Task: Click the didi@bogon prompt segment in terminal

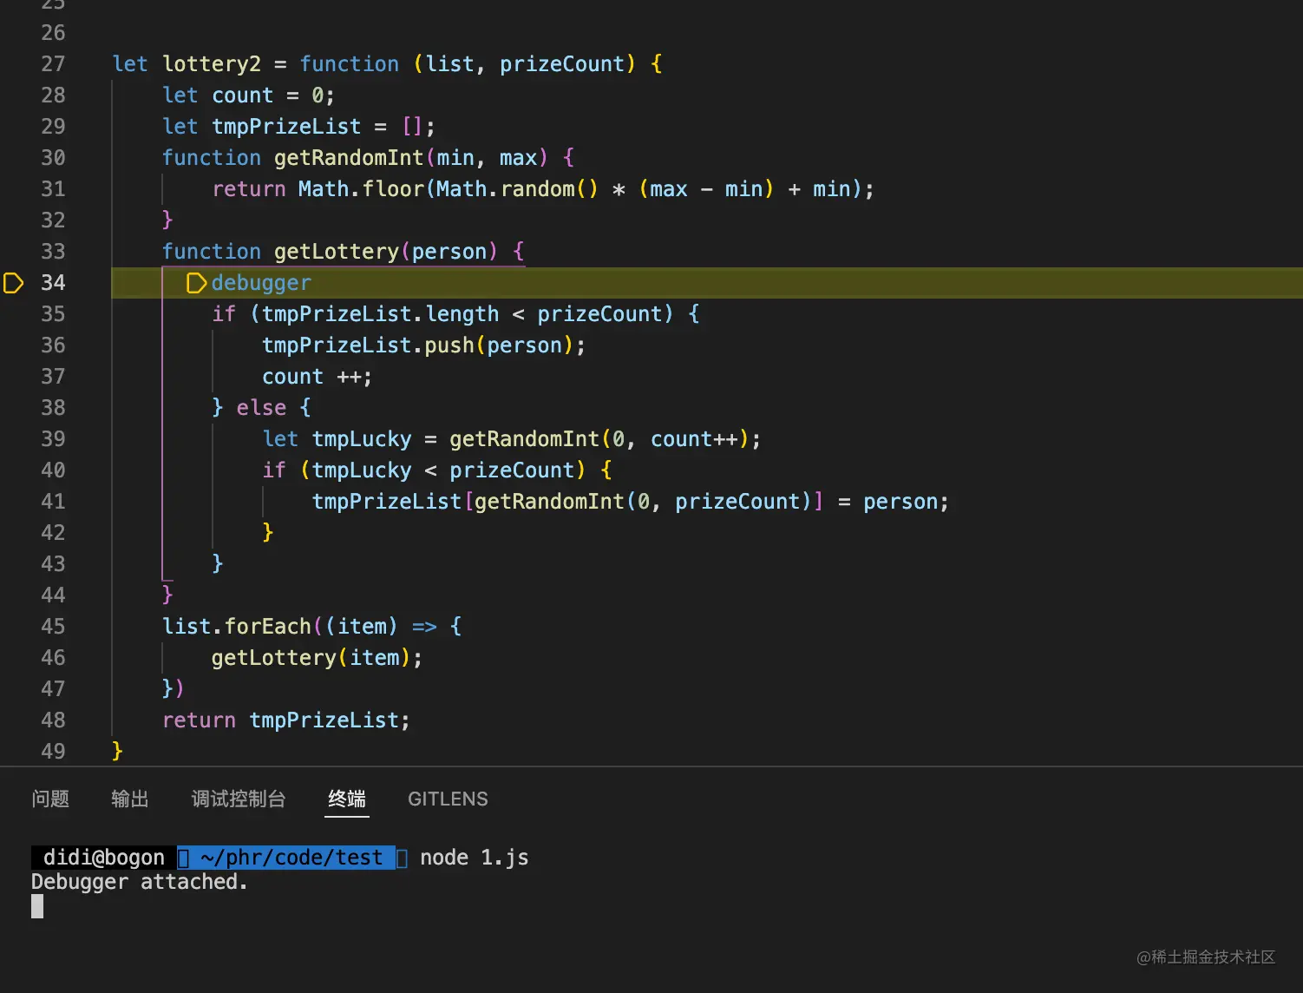Action: click(x=104, y=858)
